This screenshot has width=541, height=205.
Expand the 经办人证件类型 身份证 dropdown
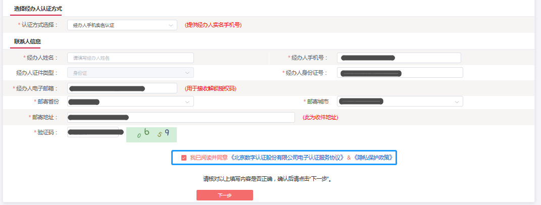tap(130, 73)
